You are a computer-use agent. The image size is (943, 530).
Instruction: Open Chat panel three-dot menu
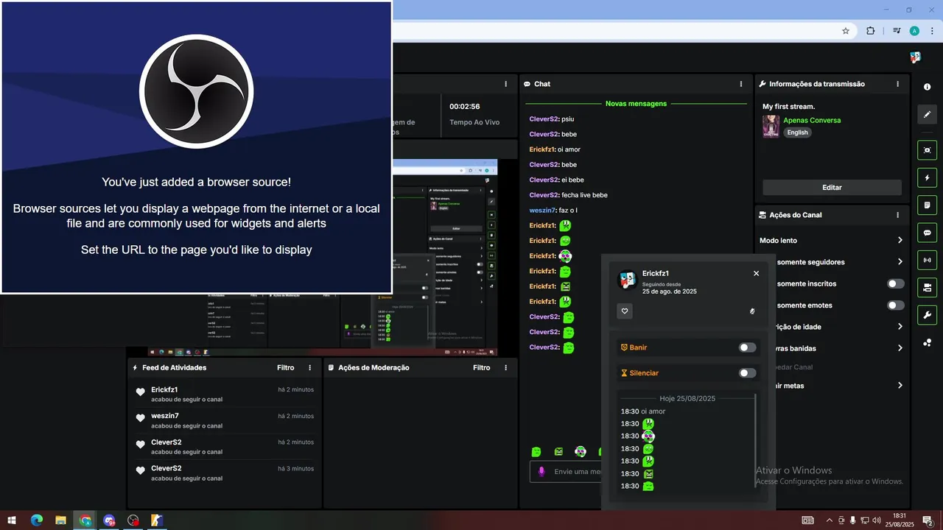click(x=741, y=84)
